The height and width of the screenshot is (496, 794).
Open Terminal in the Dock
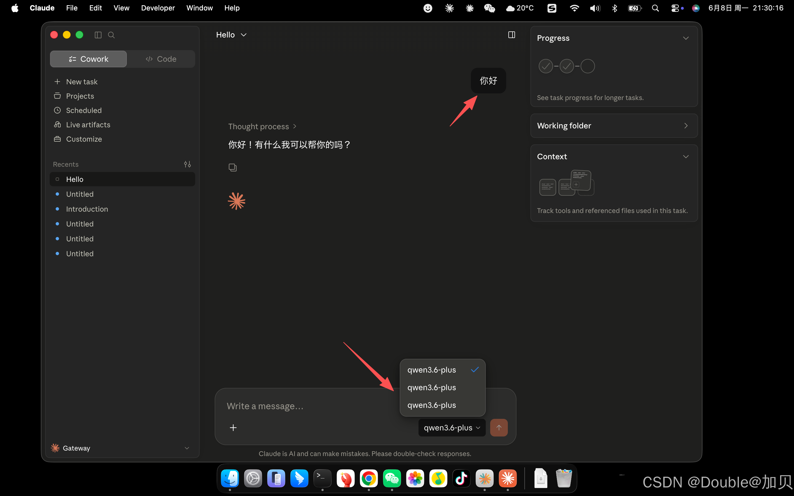(x=323, y=479)
